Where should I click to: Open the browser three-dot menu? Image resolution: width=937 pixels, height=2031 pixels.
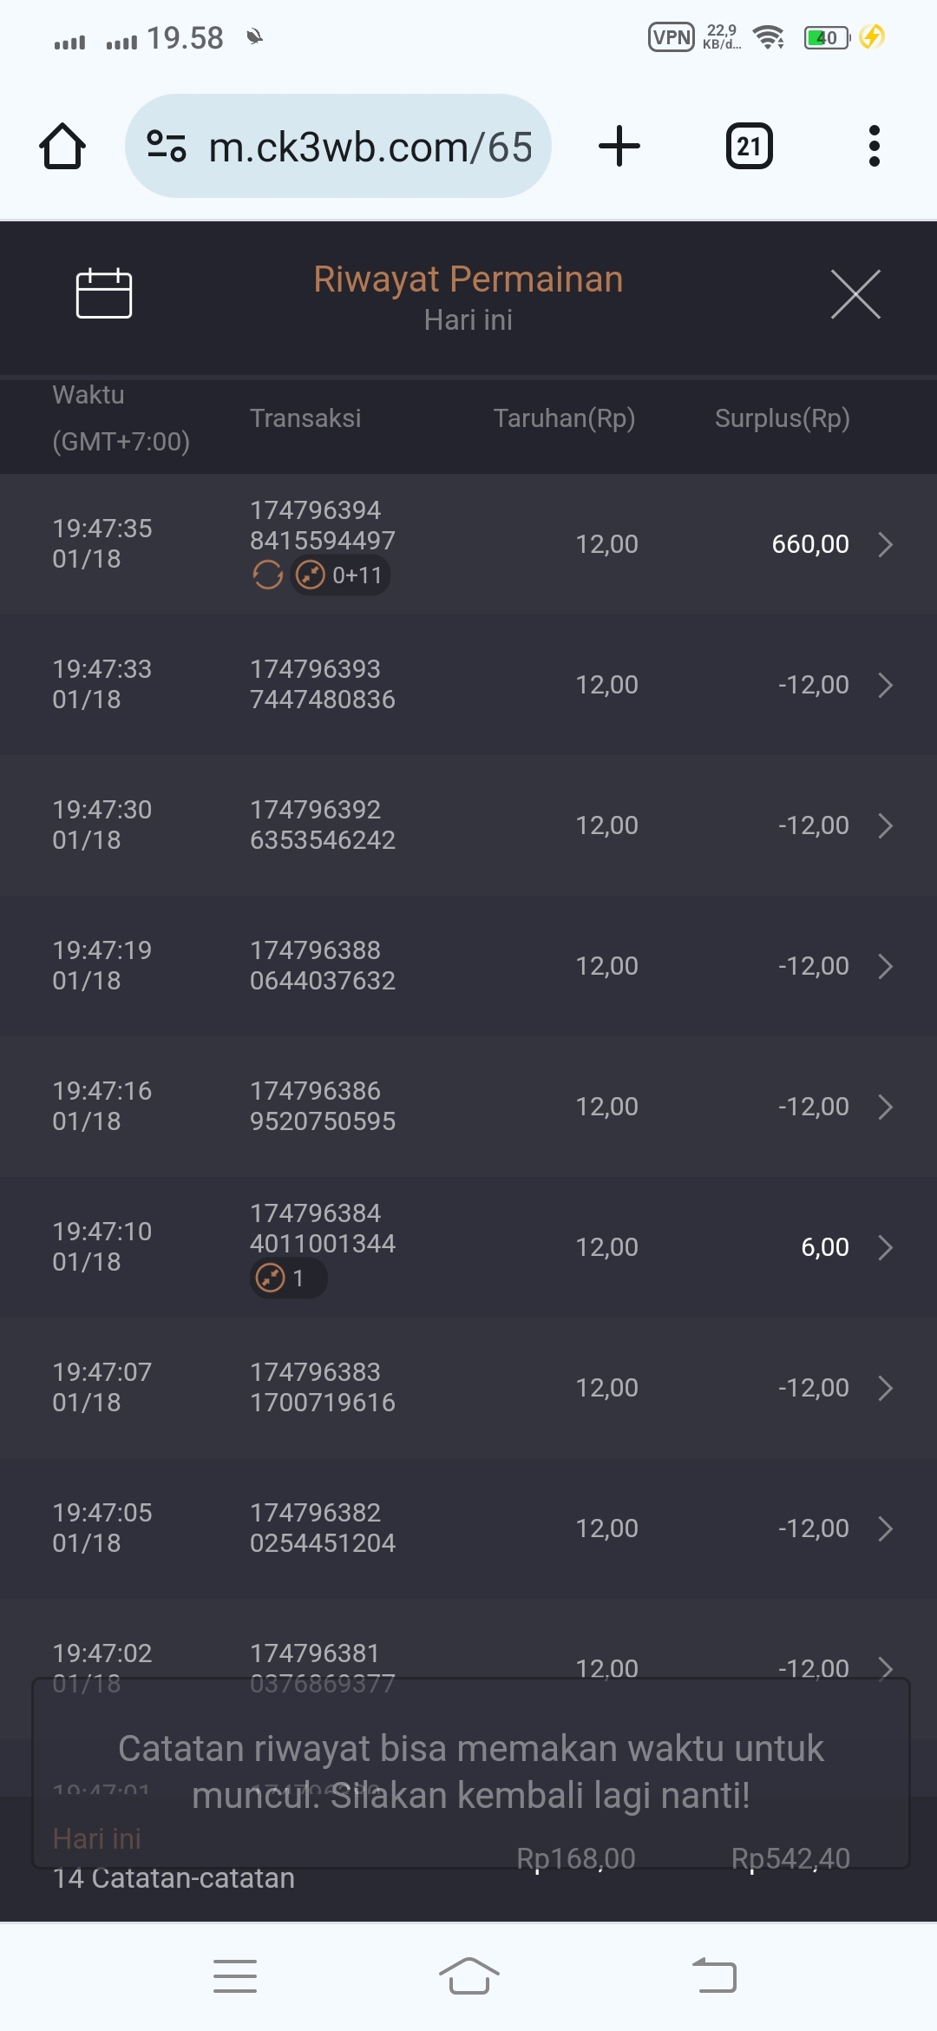pyautogui.click(x=874, y=146)
